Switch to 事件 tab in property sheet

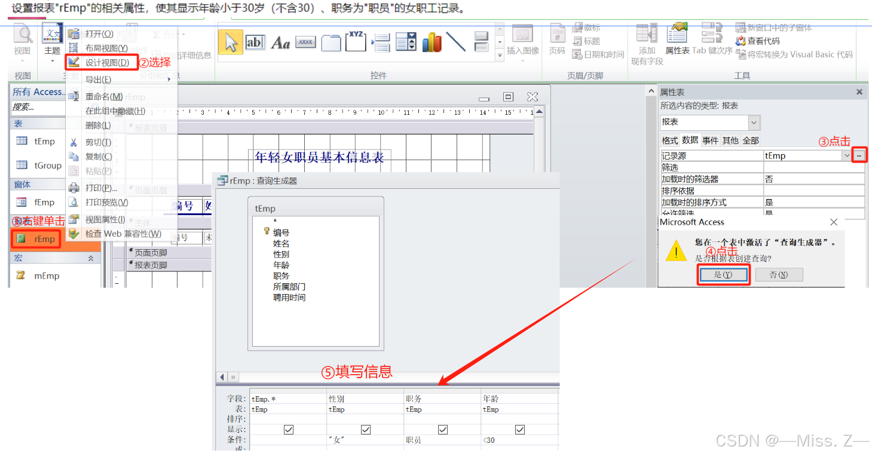coord(710,140)
